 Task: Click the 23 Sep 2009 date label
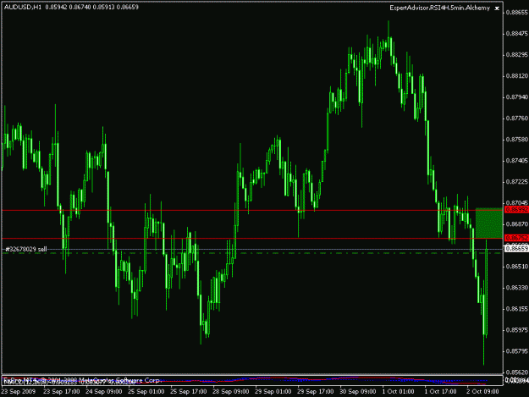tap(19, 392)
